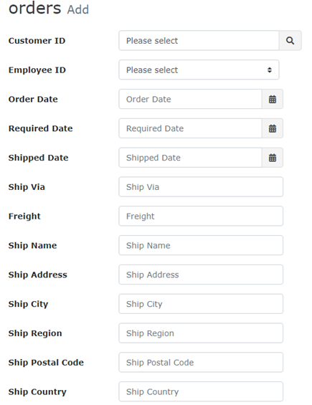Screen dimensions: 312x405
Task: Select the Ship Country input field
Action: point(201,391)
